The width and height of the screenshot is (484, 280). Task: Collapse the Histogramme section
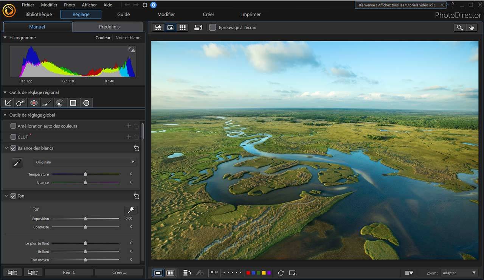pos(5,38)
